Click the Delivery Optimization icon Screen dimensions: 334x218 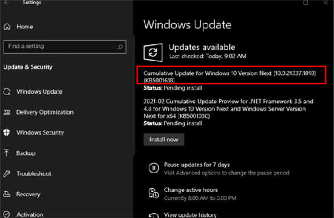coord(7,112)
